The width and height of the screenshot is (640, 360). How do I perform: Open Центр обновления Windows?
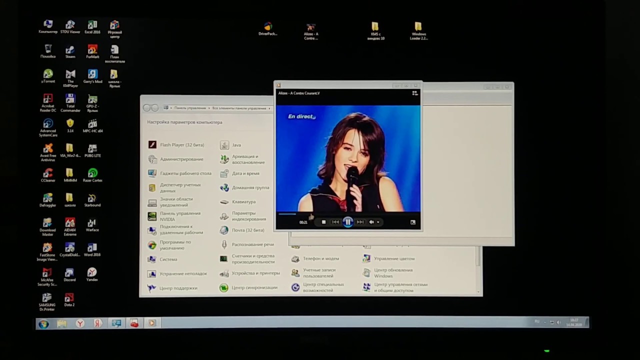(388, 273)
